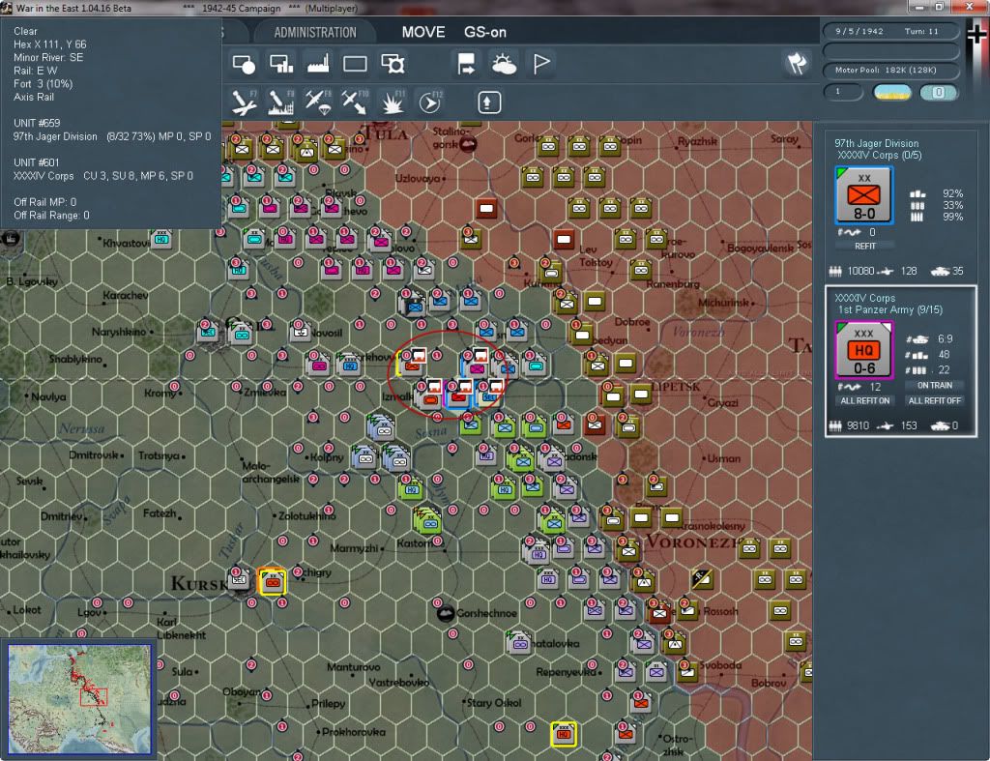This screenshot has height=761, width=990.
Task: Select the F10 air transfer mode
Action: pyautogui.click(x=355, y=102)
